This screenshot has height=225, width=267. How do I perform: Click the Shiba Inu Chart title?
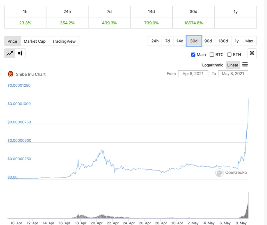click(x=31, y=74)
